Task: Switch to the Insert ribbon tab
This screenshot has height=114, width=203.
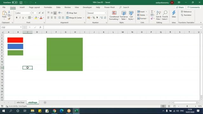Action: click(22, 7)
